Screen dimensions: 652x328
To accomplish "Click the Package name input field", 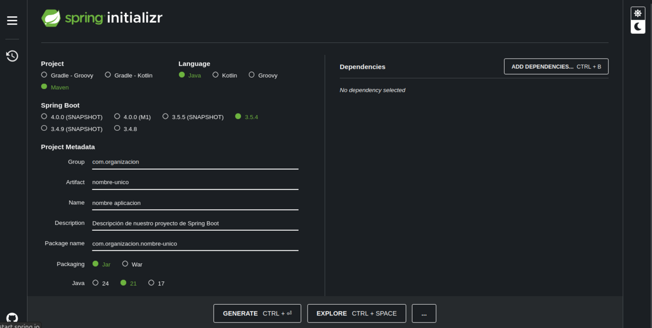I will coord(195,244).
